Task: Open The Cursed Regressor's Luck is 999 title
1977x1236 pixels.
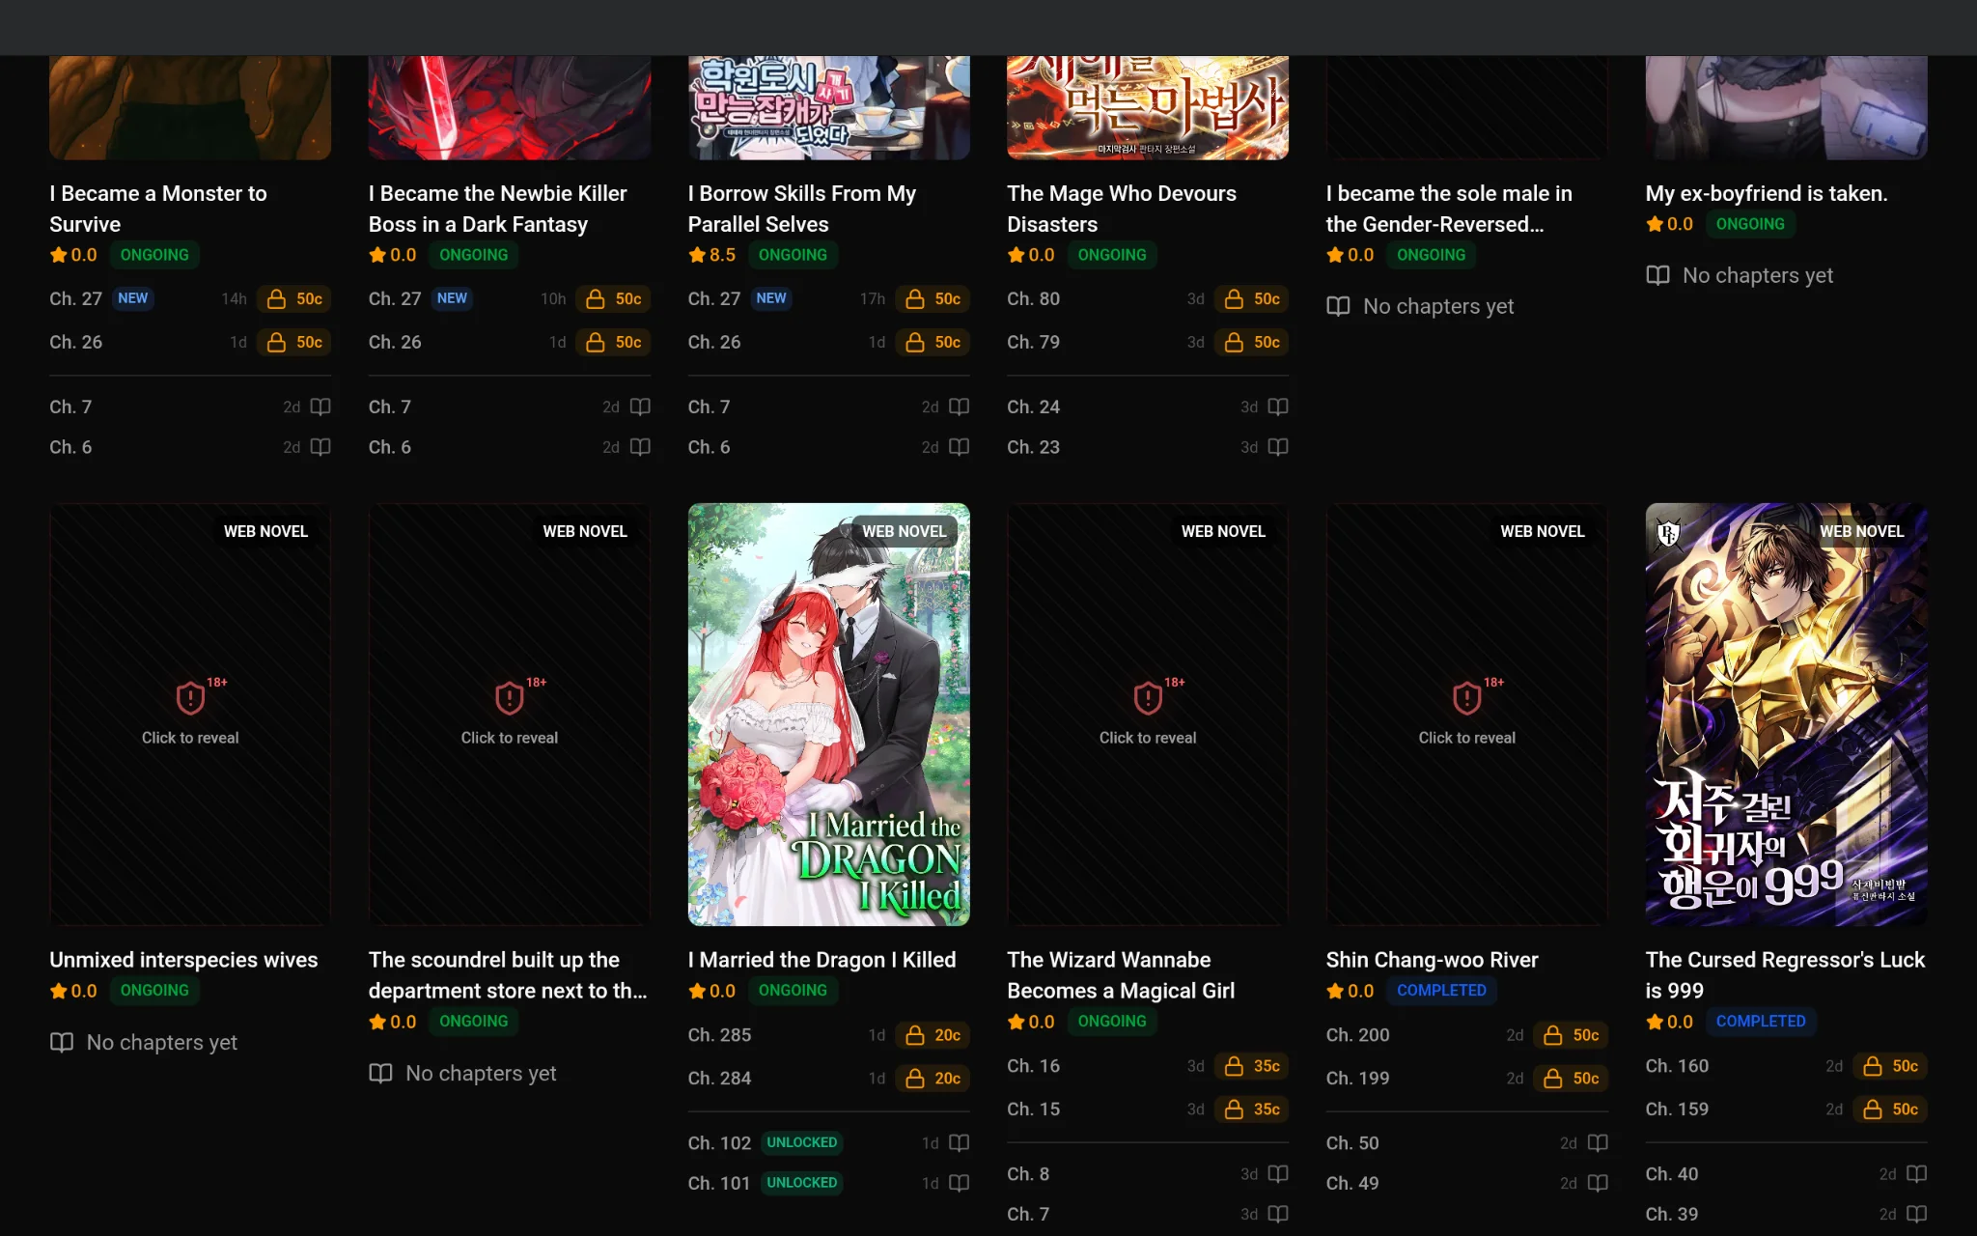Action: click(1785, 975)
